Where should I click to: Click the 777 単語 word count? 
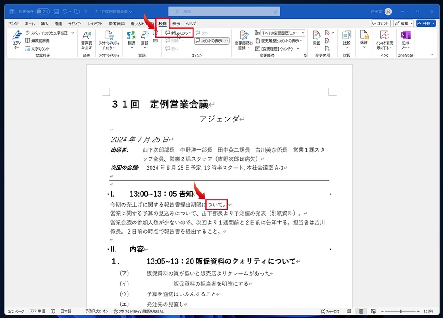point(37,311)
